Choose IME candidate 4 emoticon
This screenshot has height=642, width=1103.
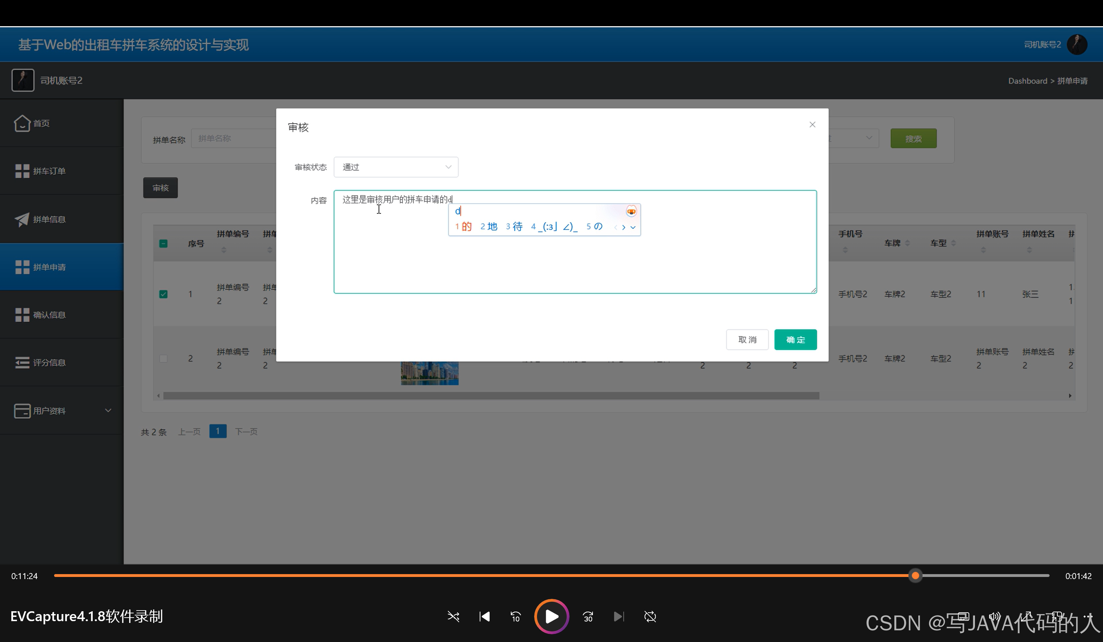coord(554,227)
